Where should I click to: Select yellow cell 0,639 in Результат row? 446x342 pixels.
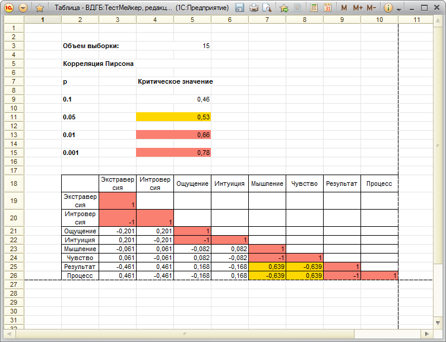[x=267, y=267]
